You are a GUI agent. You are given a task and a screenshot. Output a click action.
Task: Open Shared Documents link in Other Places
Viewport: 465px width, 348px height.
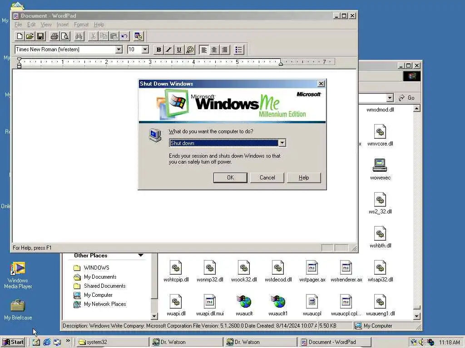click(x=99, y=286)
